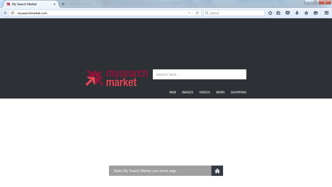Show bookmarks list icon
Viewport: 332px width, 187px height.
pos(278,13)
